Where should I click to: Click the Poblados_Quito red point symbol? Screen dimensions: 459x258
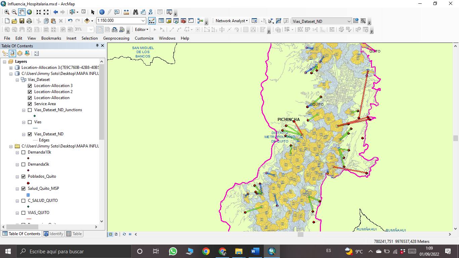tap(28, 183)
